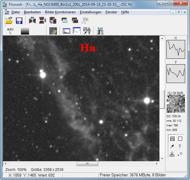
Task: Select the arrow drawing tool
Action: (172, 146)
